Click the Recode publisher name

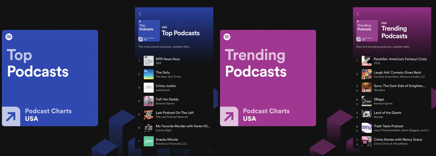pyautogui.click(x=378, y=117)
